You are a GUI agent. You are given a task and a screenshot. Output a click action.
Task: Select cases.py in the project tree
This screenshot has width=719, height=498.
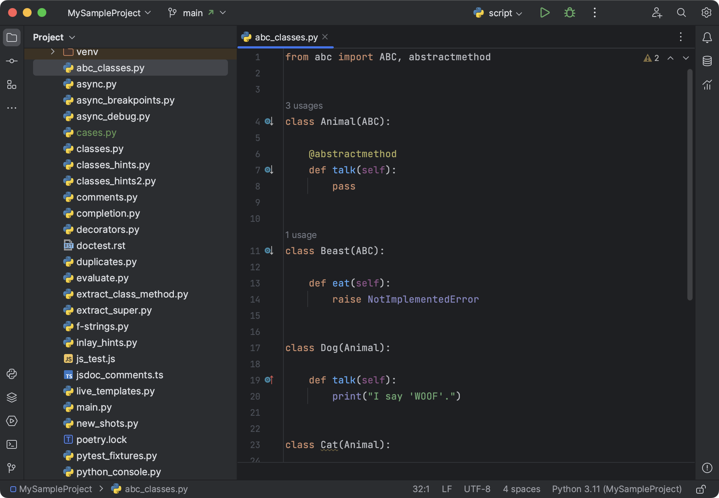96,133
